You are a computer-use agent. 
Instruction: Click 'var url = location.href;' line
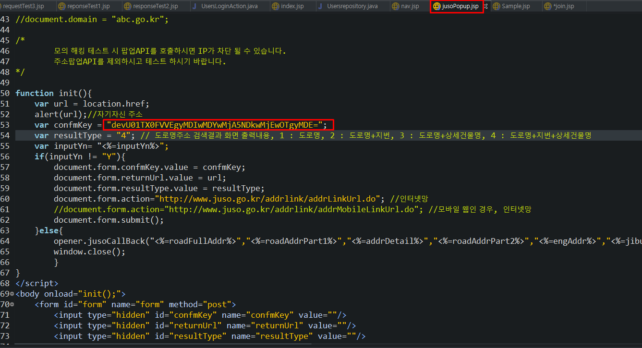pyautogui.click(x=92, y=104)
